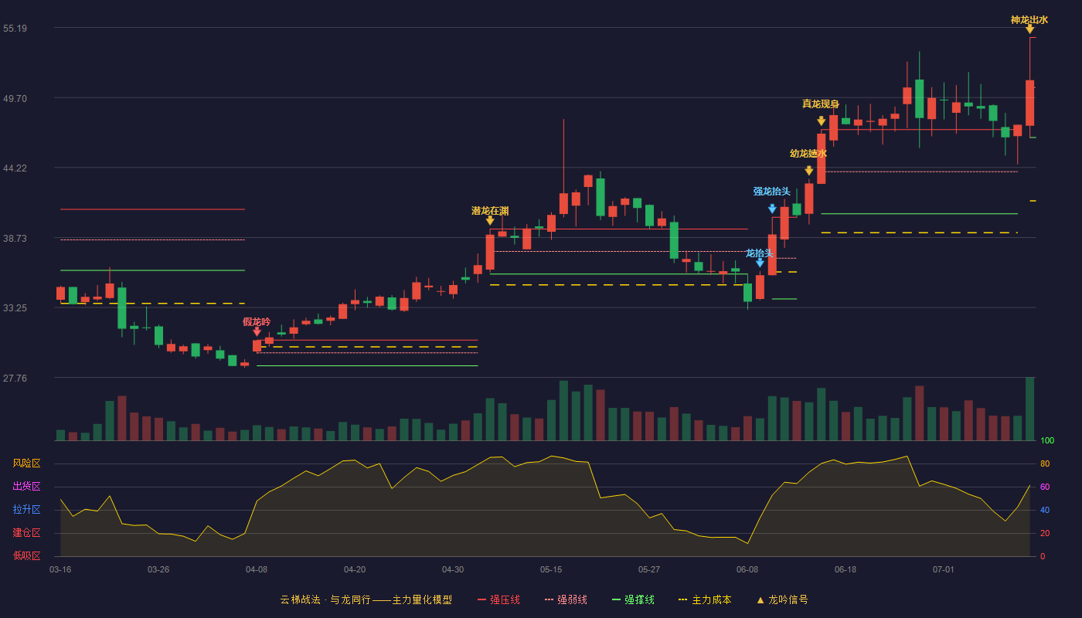Click the 低吸区 zone label
The image size is (1082, 618).
tap(26, 555)
